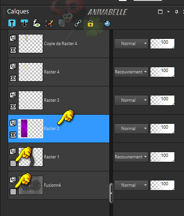The height and width of the screenshot is (216, 184).
Task: Open blend mode dropdown for Raster 4
Action: point(131,72)
